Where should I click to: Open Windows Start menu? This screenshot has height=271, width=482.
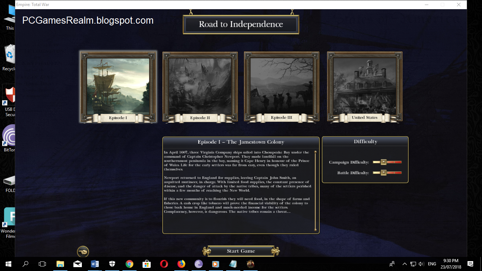click(8, 264)
